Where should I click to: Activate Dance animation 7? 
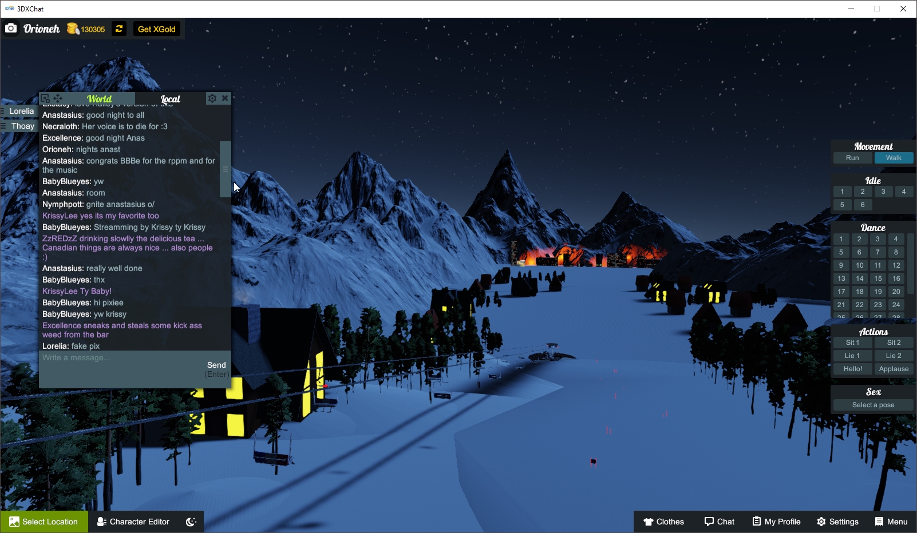pyautogui.click(x=878, y=252)
